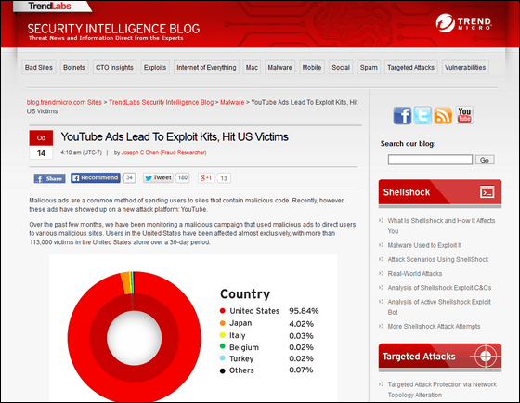This screenshot has height=403, width=520.
Task: Click the red United States legend dot
Action: [223, 311]
